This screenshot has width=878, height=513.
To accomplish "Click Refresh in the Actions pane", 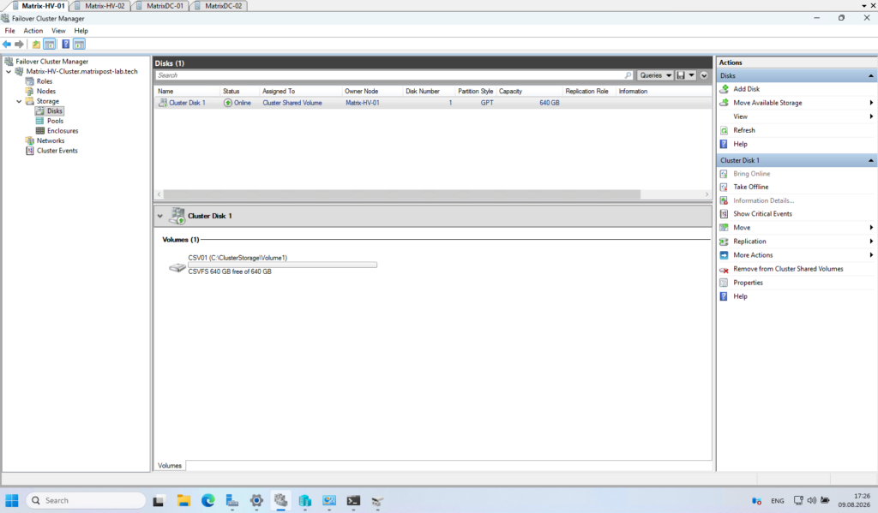I will point(744,130).
